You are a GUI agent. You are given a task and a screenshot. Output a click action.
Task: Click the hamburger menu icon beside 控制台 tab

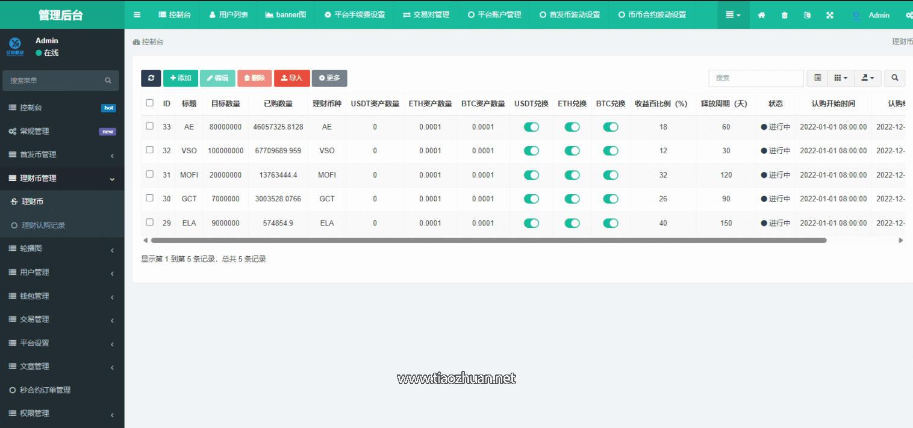point(137,15)
